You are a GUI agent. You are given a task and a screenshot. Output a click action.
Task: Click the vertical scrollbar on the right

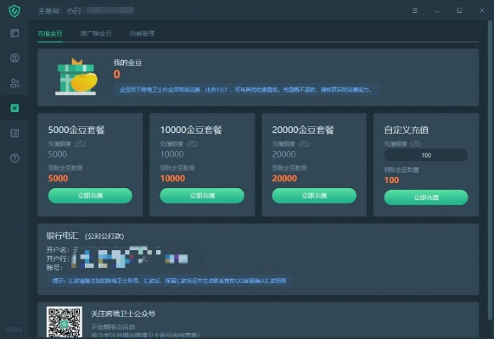pos(490,169)
